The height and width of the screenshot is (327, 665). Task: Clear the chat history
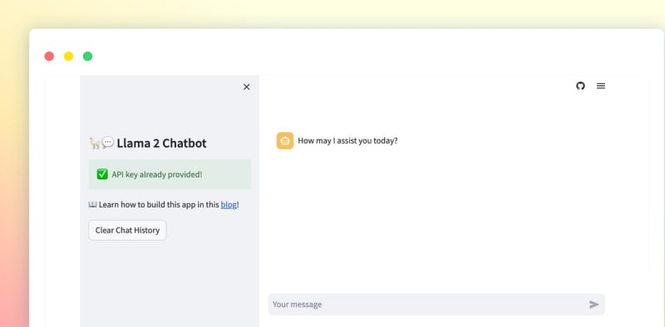tap(127, 231)
